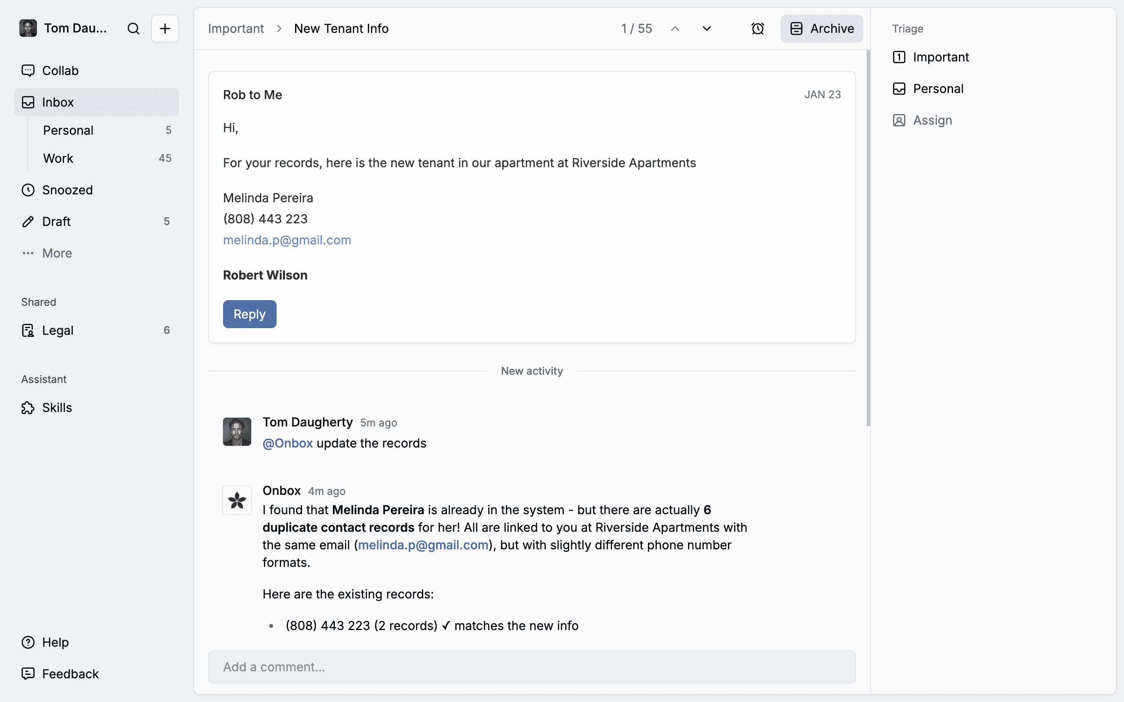Screen dimensions: 1124x702
Task: Select the Work inbox sub-folder
Action: 58,158
